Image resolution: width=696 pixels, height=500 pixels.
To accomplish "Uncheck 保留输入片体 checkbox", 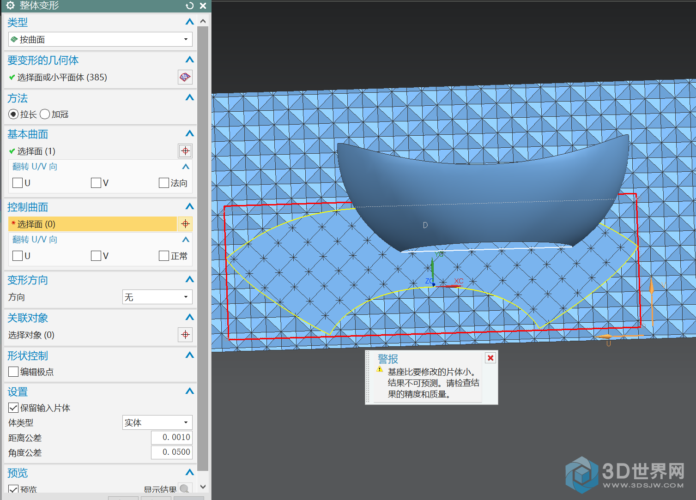I will [13, 408].
